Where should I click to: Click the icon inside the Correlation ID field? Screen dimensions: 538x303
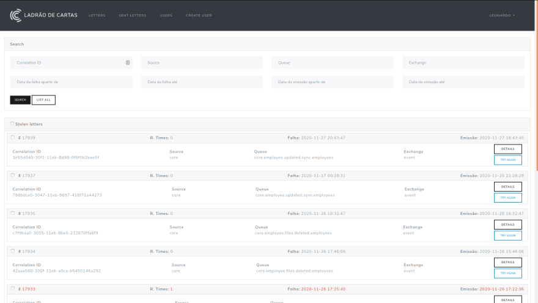pyautogui.click(x=128, y=62)
